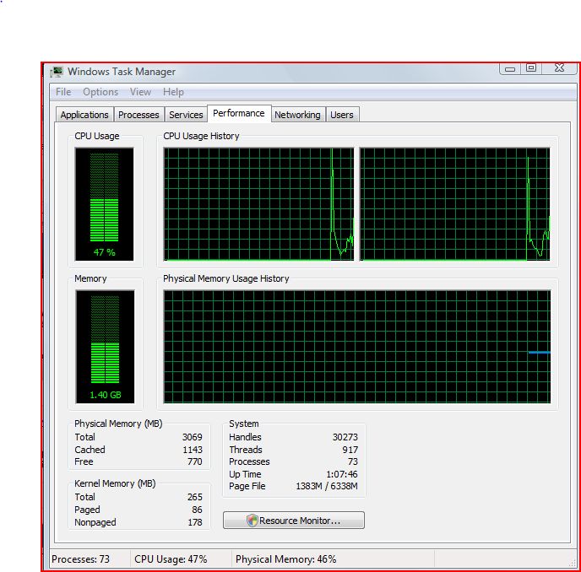Click the Free memory value 770
This screenshot has height=572, width=581.
[195, 461]
